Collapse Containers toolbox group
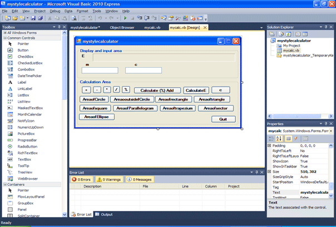This screenshot has width=336, height=227. click(x=5, y=184)
